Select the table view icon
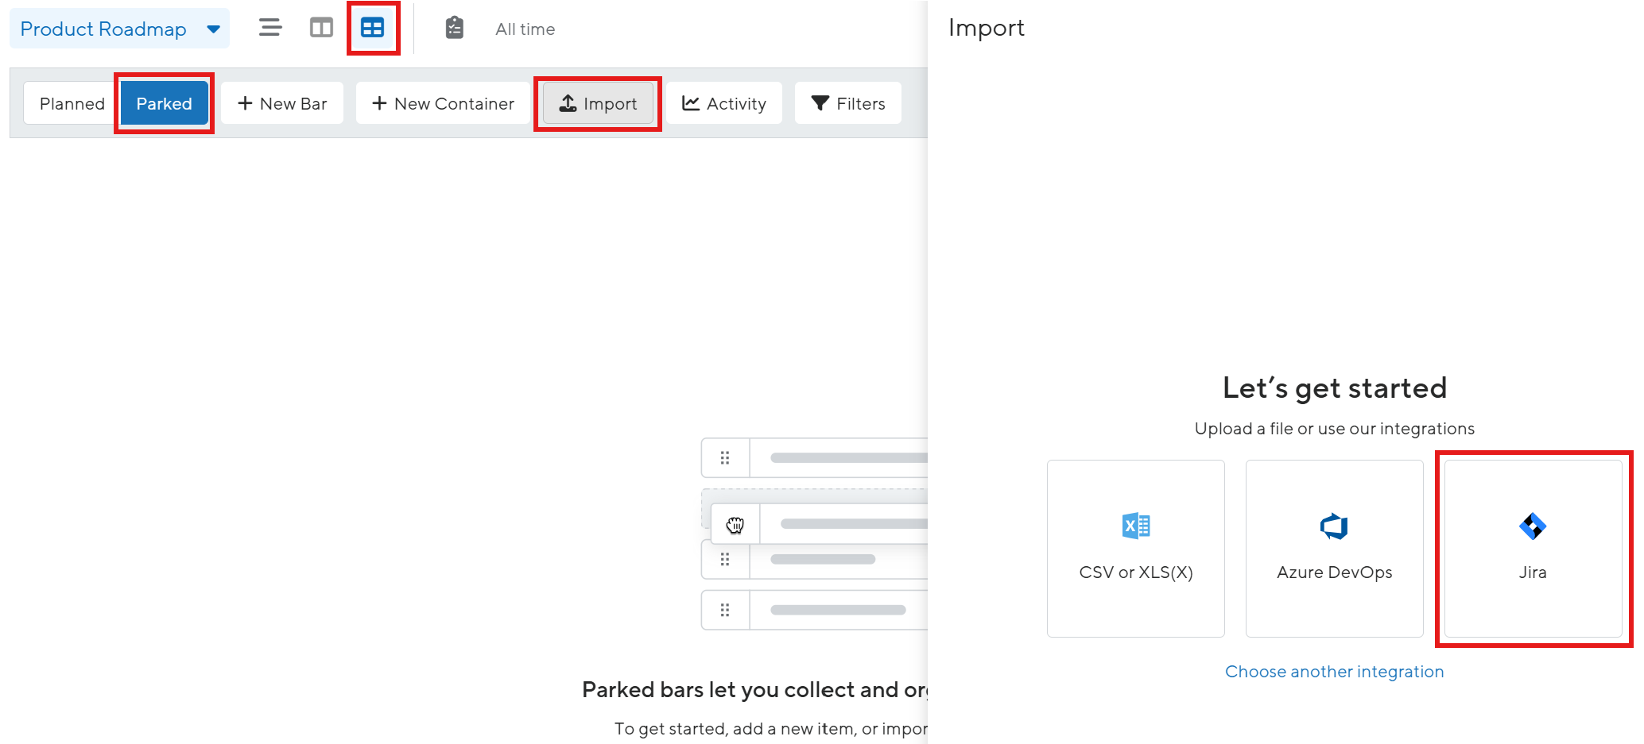The width and height of the screenshot is (1644, 744). click(x=373, y=27)
